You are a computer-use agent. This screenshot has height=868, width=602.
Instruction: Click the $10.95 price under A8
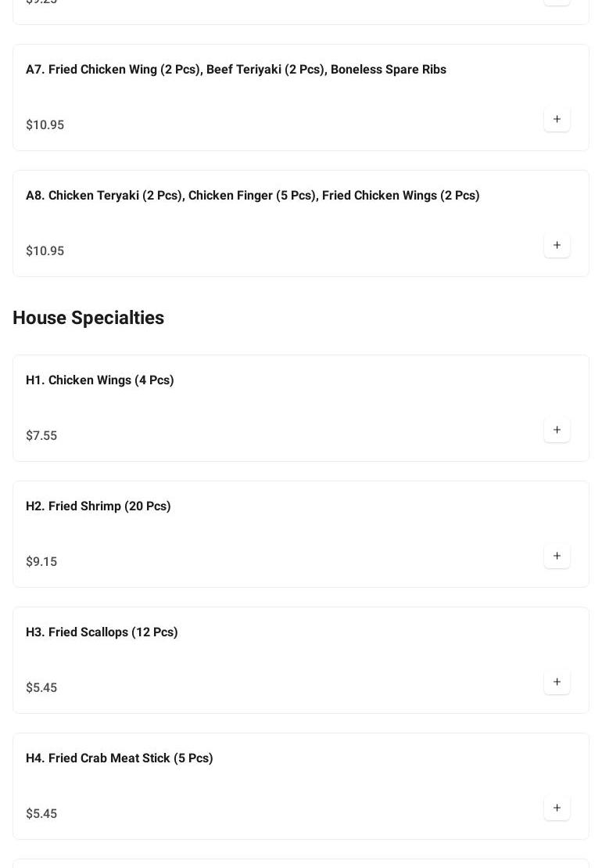45,251
